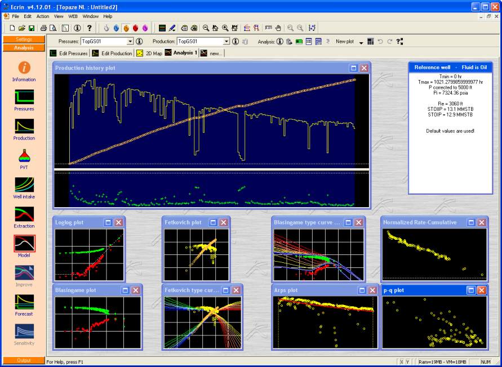Open the Extraction tool in sidebar

(x=24, y=215)
